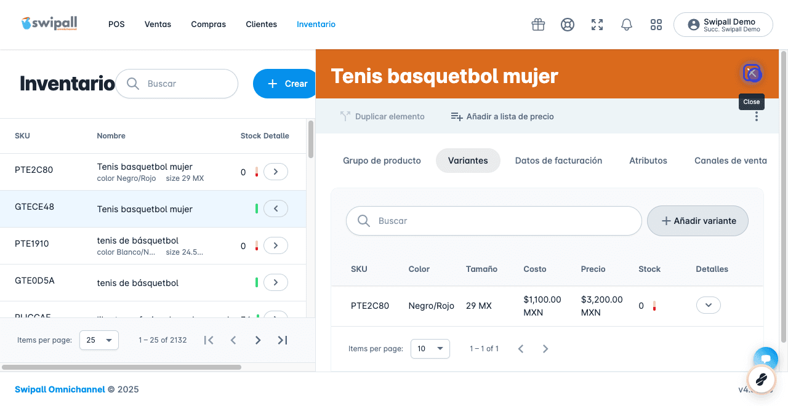This screenshot has width=788, height=406.
Task: Open notifications bell
Action: 627,25
